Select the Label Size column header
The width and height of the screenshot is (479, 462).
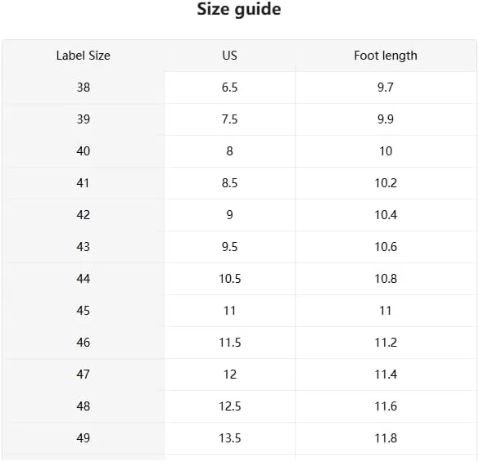pos(83,56)
